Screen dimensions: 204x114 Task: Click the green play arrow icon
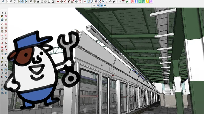tap(127, 1)
